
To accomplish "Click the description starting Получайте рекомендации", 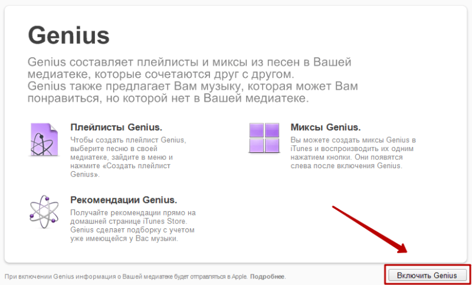I will click(x=133, y=226).
